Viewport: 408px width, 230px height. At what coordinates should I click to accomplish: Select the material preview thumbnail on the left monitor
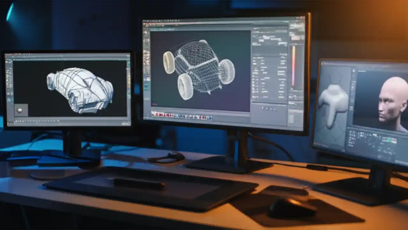(19, 110)
